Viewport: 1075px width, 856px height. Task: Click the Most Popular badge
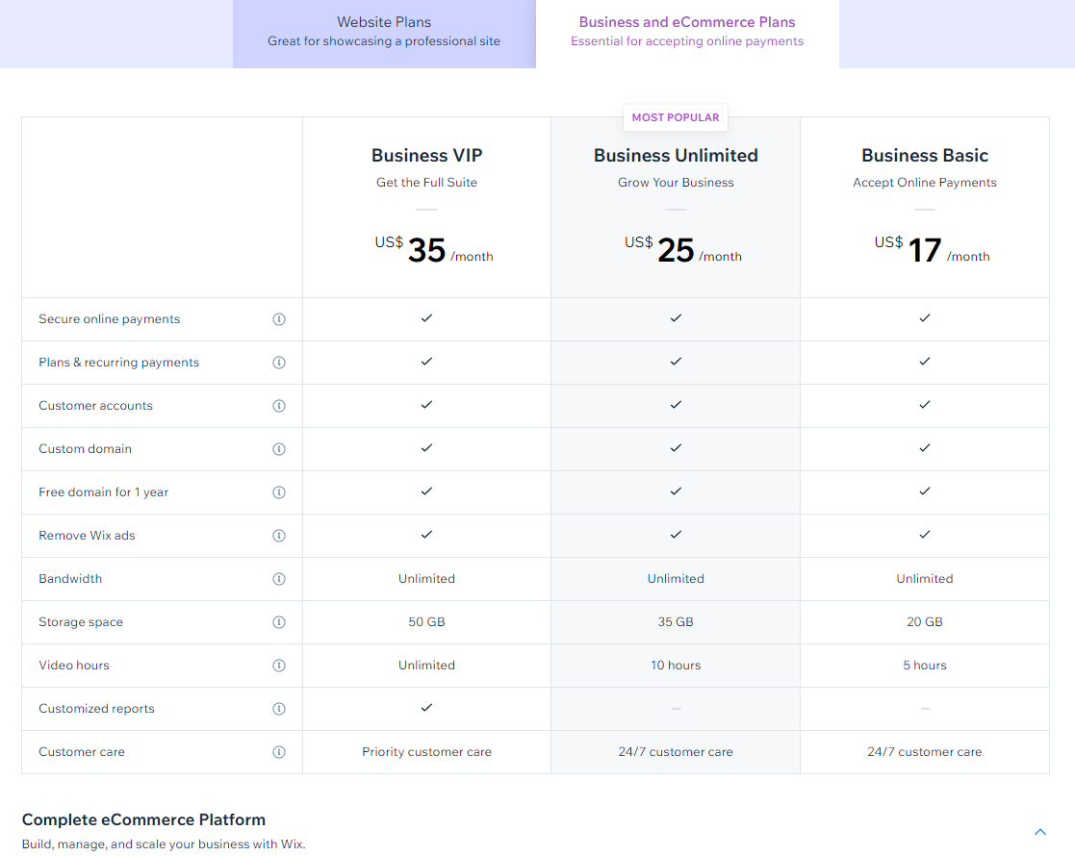tap(676, 117)
